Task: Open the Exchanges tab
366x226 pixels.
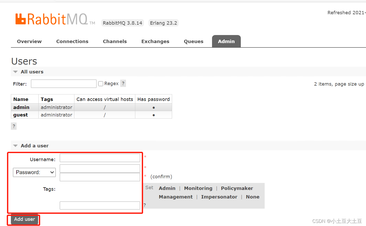Action: pyautogui.click(x=155, y=41)
